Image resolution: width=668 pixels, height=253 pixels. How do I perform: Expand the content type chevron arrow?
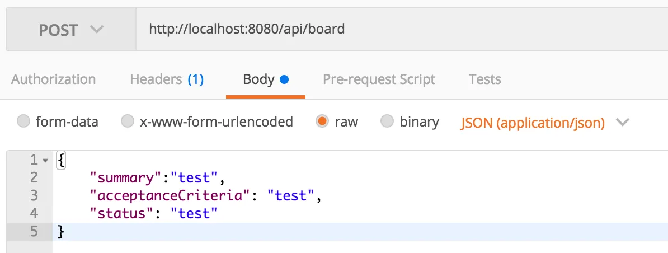pos(622,122)
